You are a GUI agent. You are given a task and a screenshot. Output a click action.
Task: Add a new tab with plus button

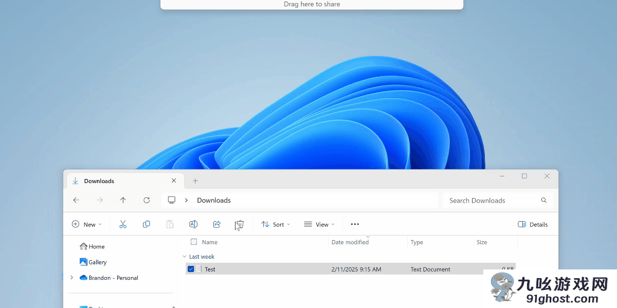[195, 181]
